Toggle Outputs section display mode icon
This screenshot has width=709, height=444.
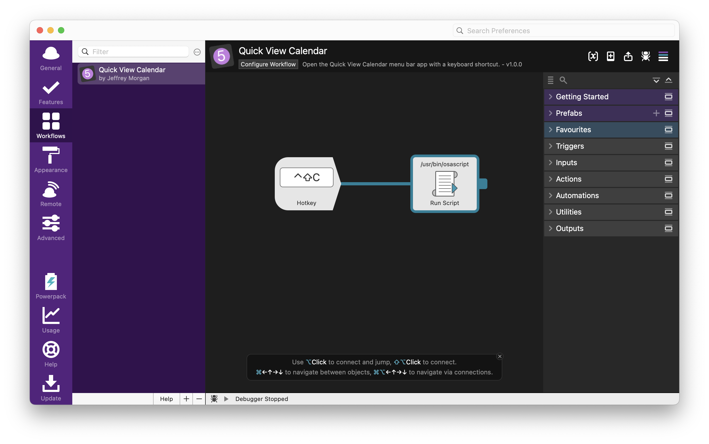tap(668, 228)
